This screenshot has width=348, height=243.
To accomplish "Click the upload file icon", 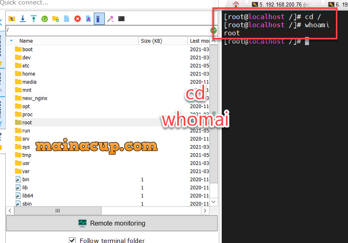I will click(x=34, y=19).
